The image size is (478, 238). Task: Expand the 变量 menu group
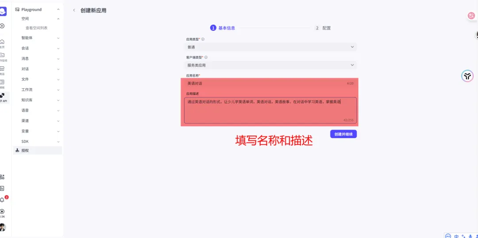[58, 131]
